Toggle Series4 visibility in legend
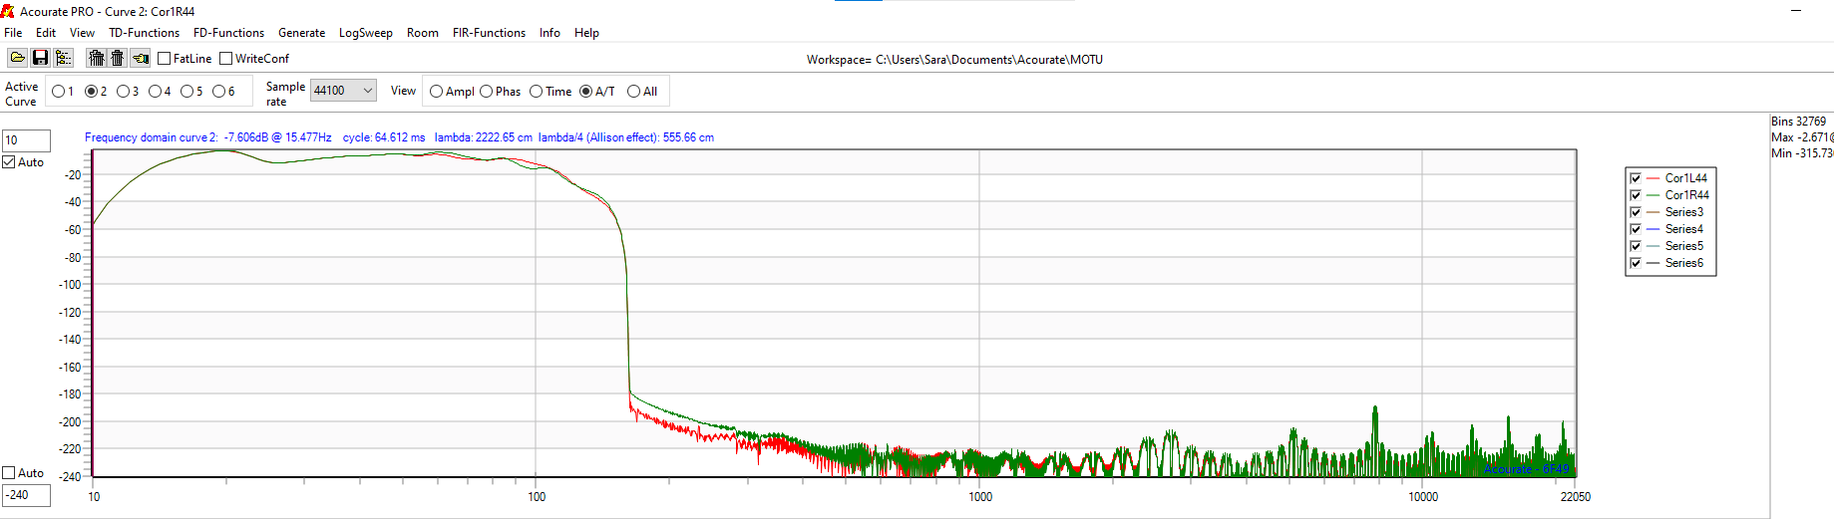 click(x=1636, y=229)
